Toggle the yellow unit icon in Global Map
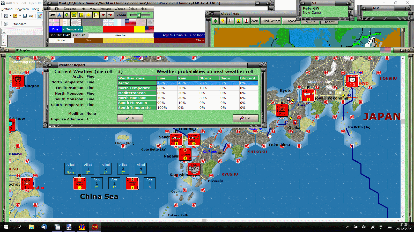414x232 pixels. pyautogui.click(x=238, y=21)
